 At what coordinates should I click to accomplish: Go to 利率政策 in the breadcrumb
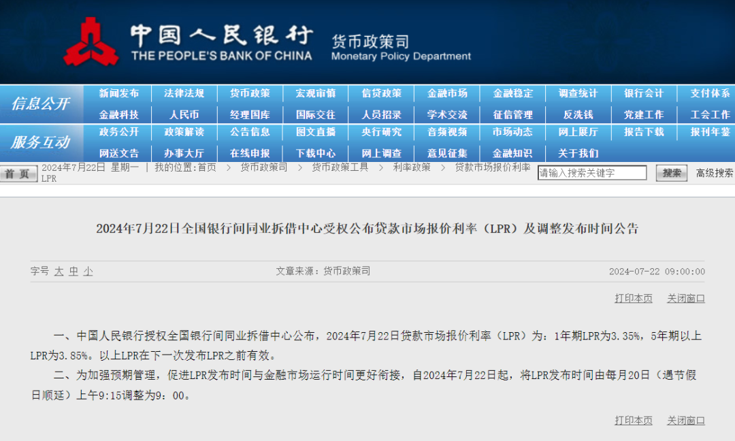click(x=412, y=167)
